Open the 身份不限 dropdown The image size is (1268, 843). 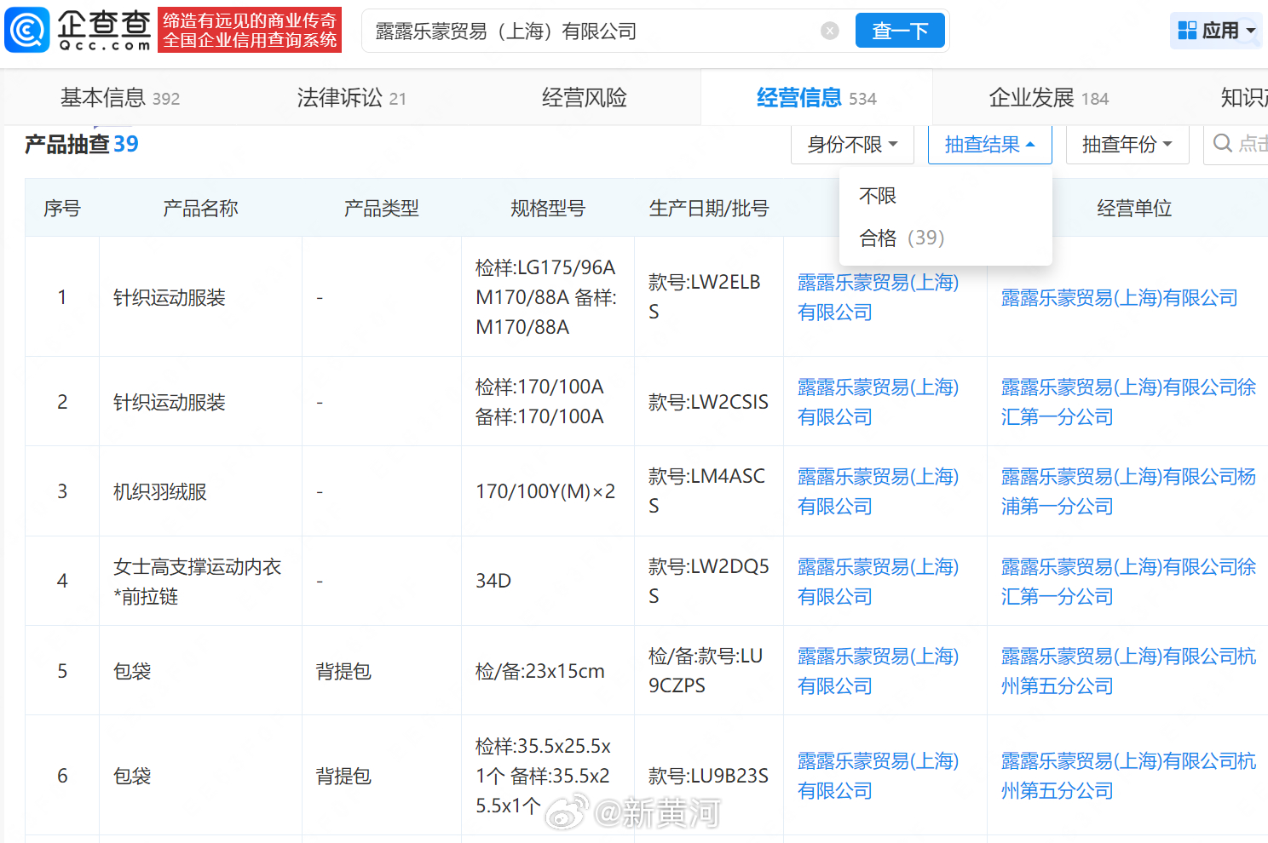(x=851, y=144)
